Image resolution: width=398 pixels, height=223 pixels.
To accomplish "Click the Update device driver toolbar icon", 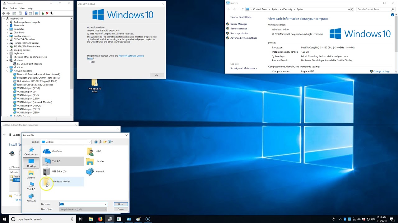I will [x=43, y=13].
